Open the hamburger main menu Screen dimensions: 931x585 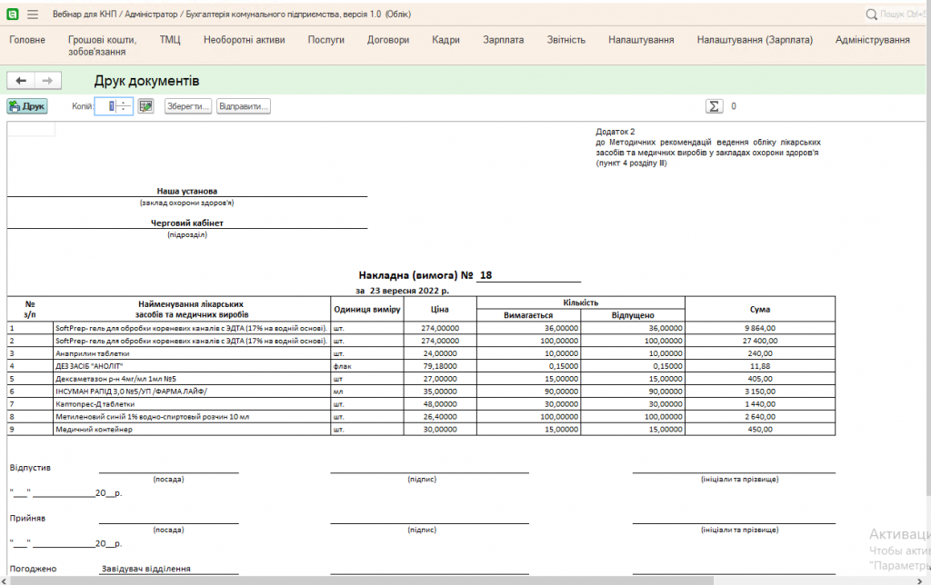pos(33,15)
